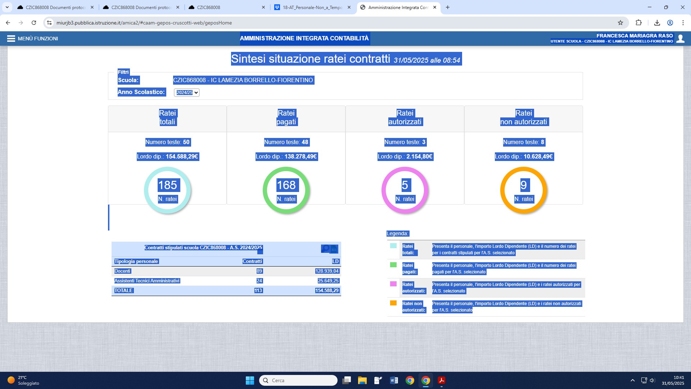This screenshot has height=389, width=691.
Task: Click the Ratei autorizzati circle showing 5
Action: point(405,190)
